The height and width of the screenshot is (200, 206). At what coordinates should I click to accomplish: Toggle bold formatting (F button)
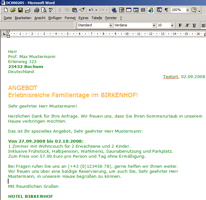click(180, 25)
